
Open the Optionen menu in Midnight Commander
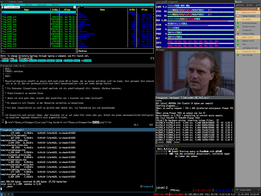42,5
